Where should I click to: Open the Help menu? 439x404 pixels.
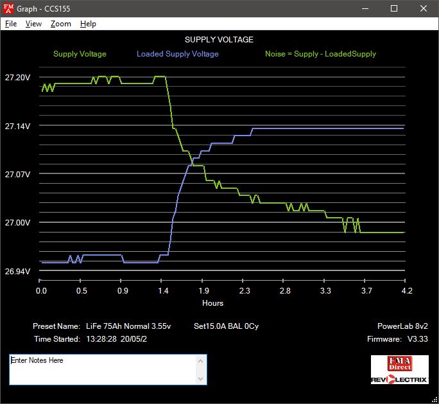pyautogui.click(x=88, y=24)
